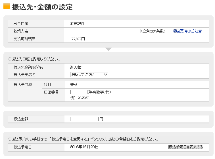This screenshot has width=215, height=159.
Task: Click the gray downward arrow between sections
Action: [x=108, y=49]
